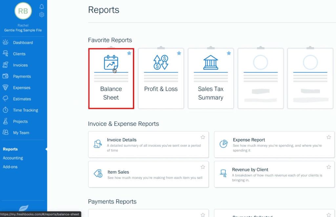
Task: Open the settings gear icon
Action: coord(41,14)
